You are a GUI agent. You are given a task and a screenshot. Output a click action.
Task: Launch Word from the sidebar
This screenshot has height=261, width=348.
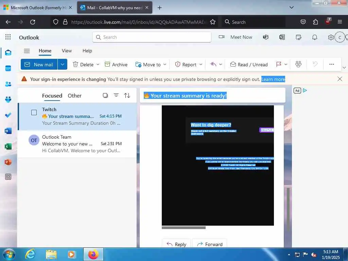(8, 131)
